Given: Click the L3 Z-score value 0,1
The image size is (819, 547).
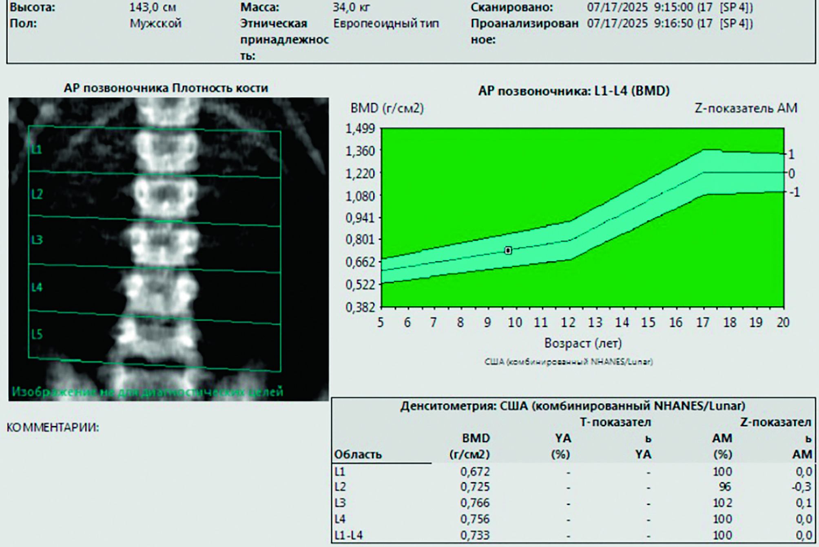Looking at the screenshot, I should (803, 503).
